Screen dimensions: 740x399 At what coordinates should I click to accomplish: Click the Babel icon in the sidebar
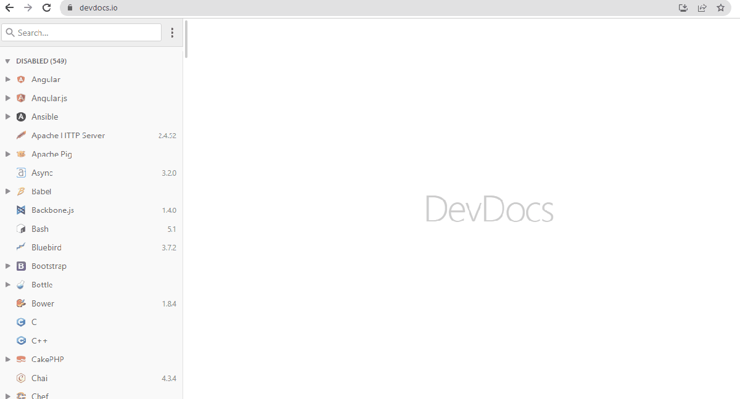coord(22,191)
